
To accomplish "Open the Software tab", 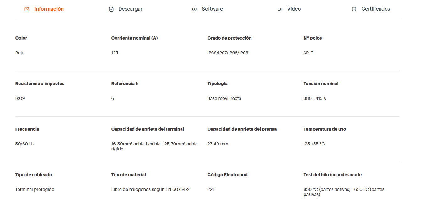I will pos(212,9).
